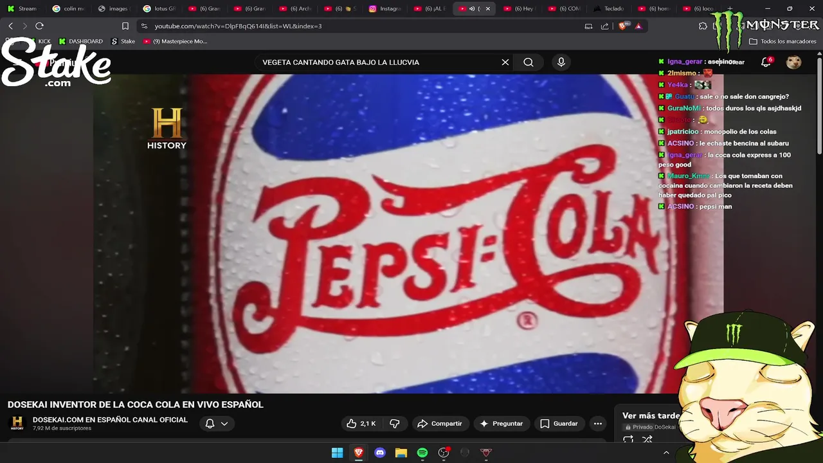
Task: Open the Windows Start menu
Action: [x=337, y=453]
